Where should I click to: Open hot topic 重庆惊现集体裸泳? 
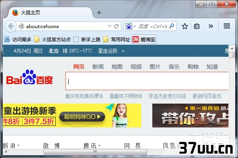[x=84, y=96]
